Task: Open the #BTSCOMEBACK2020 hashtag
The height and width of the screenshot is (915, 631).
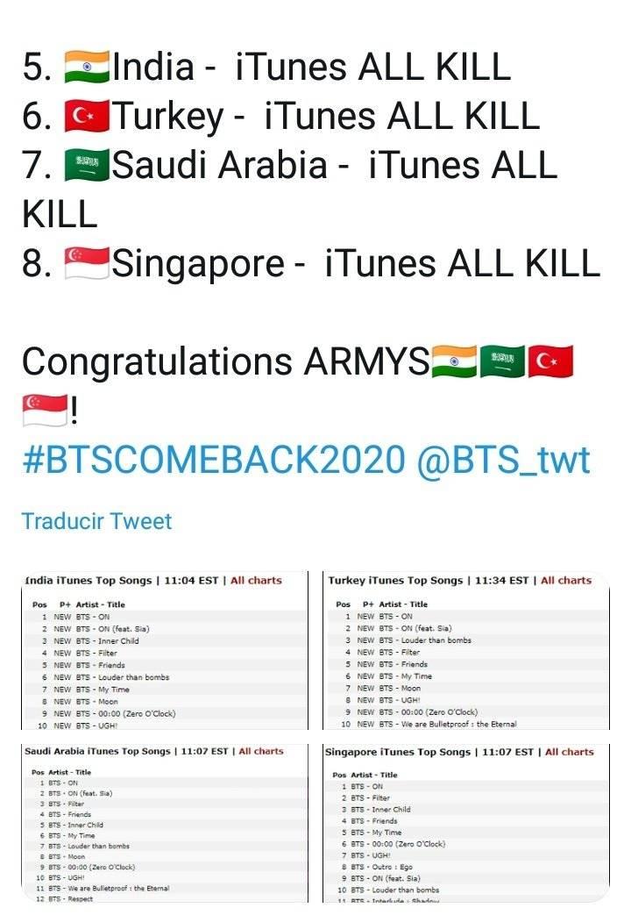Action: (x=214, y=460)
